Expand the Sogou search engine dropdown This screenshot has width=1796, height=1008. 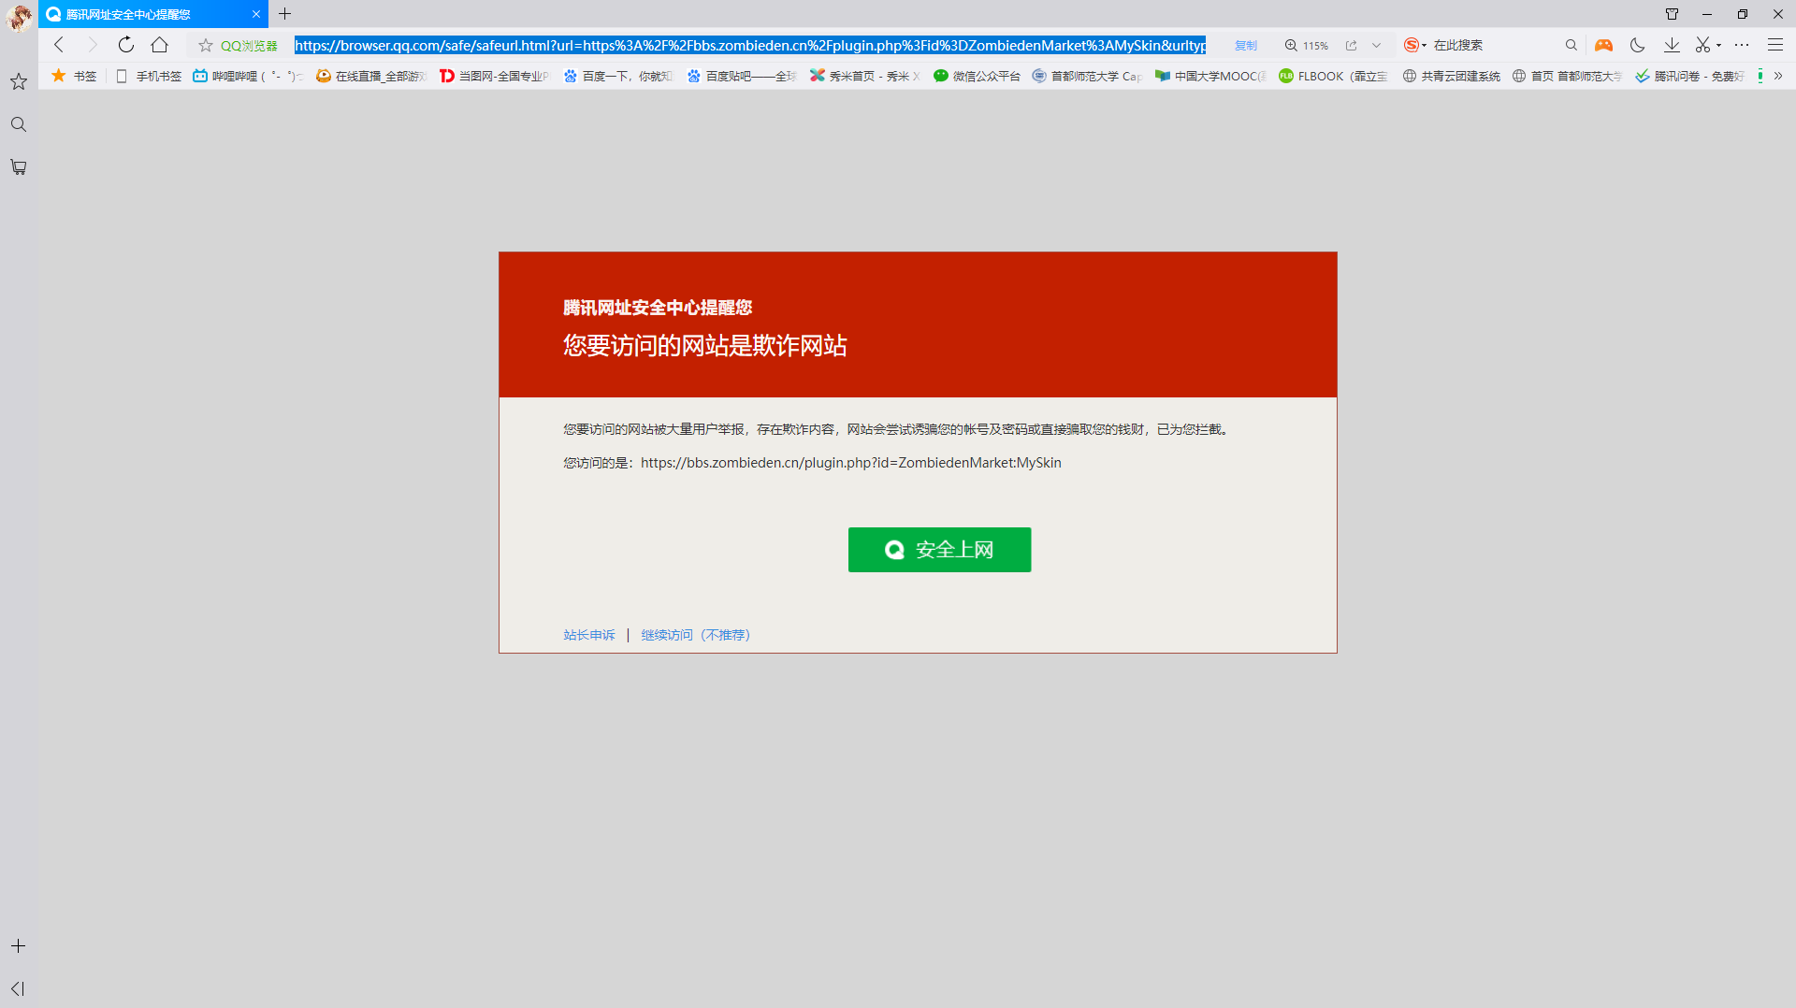[1424, 46]
